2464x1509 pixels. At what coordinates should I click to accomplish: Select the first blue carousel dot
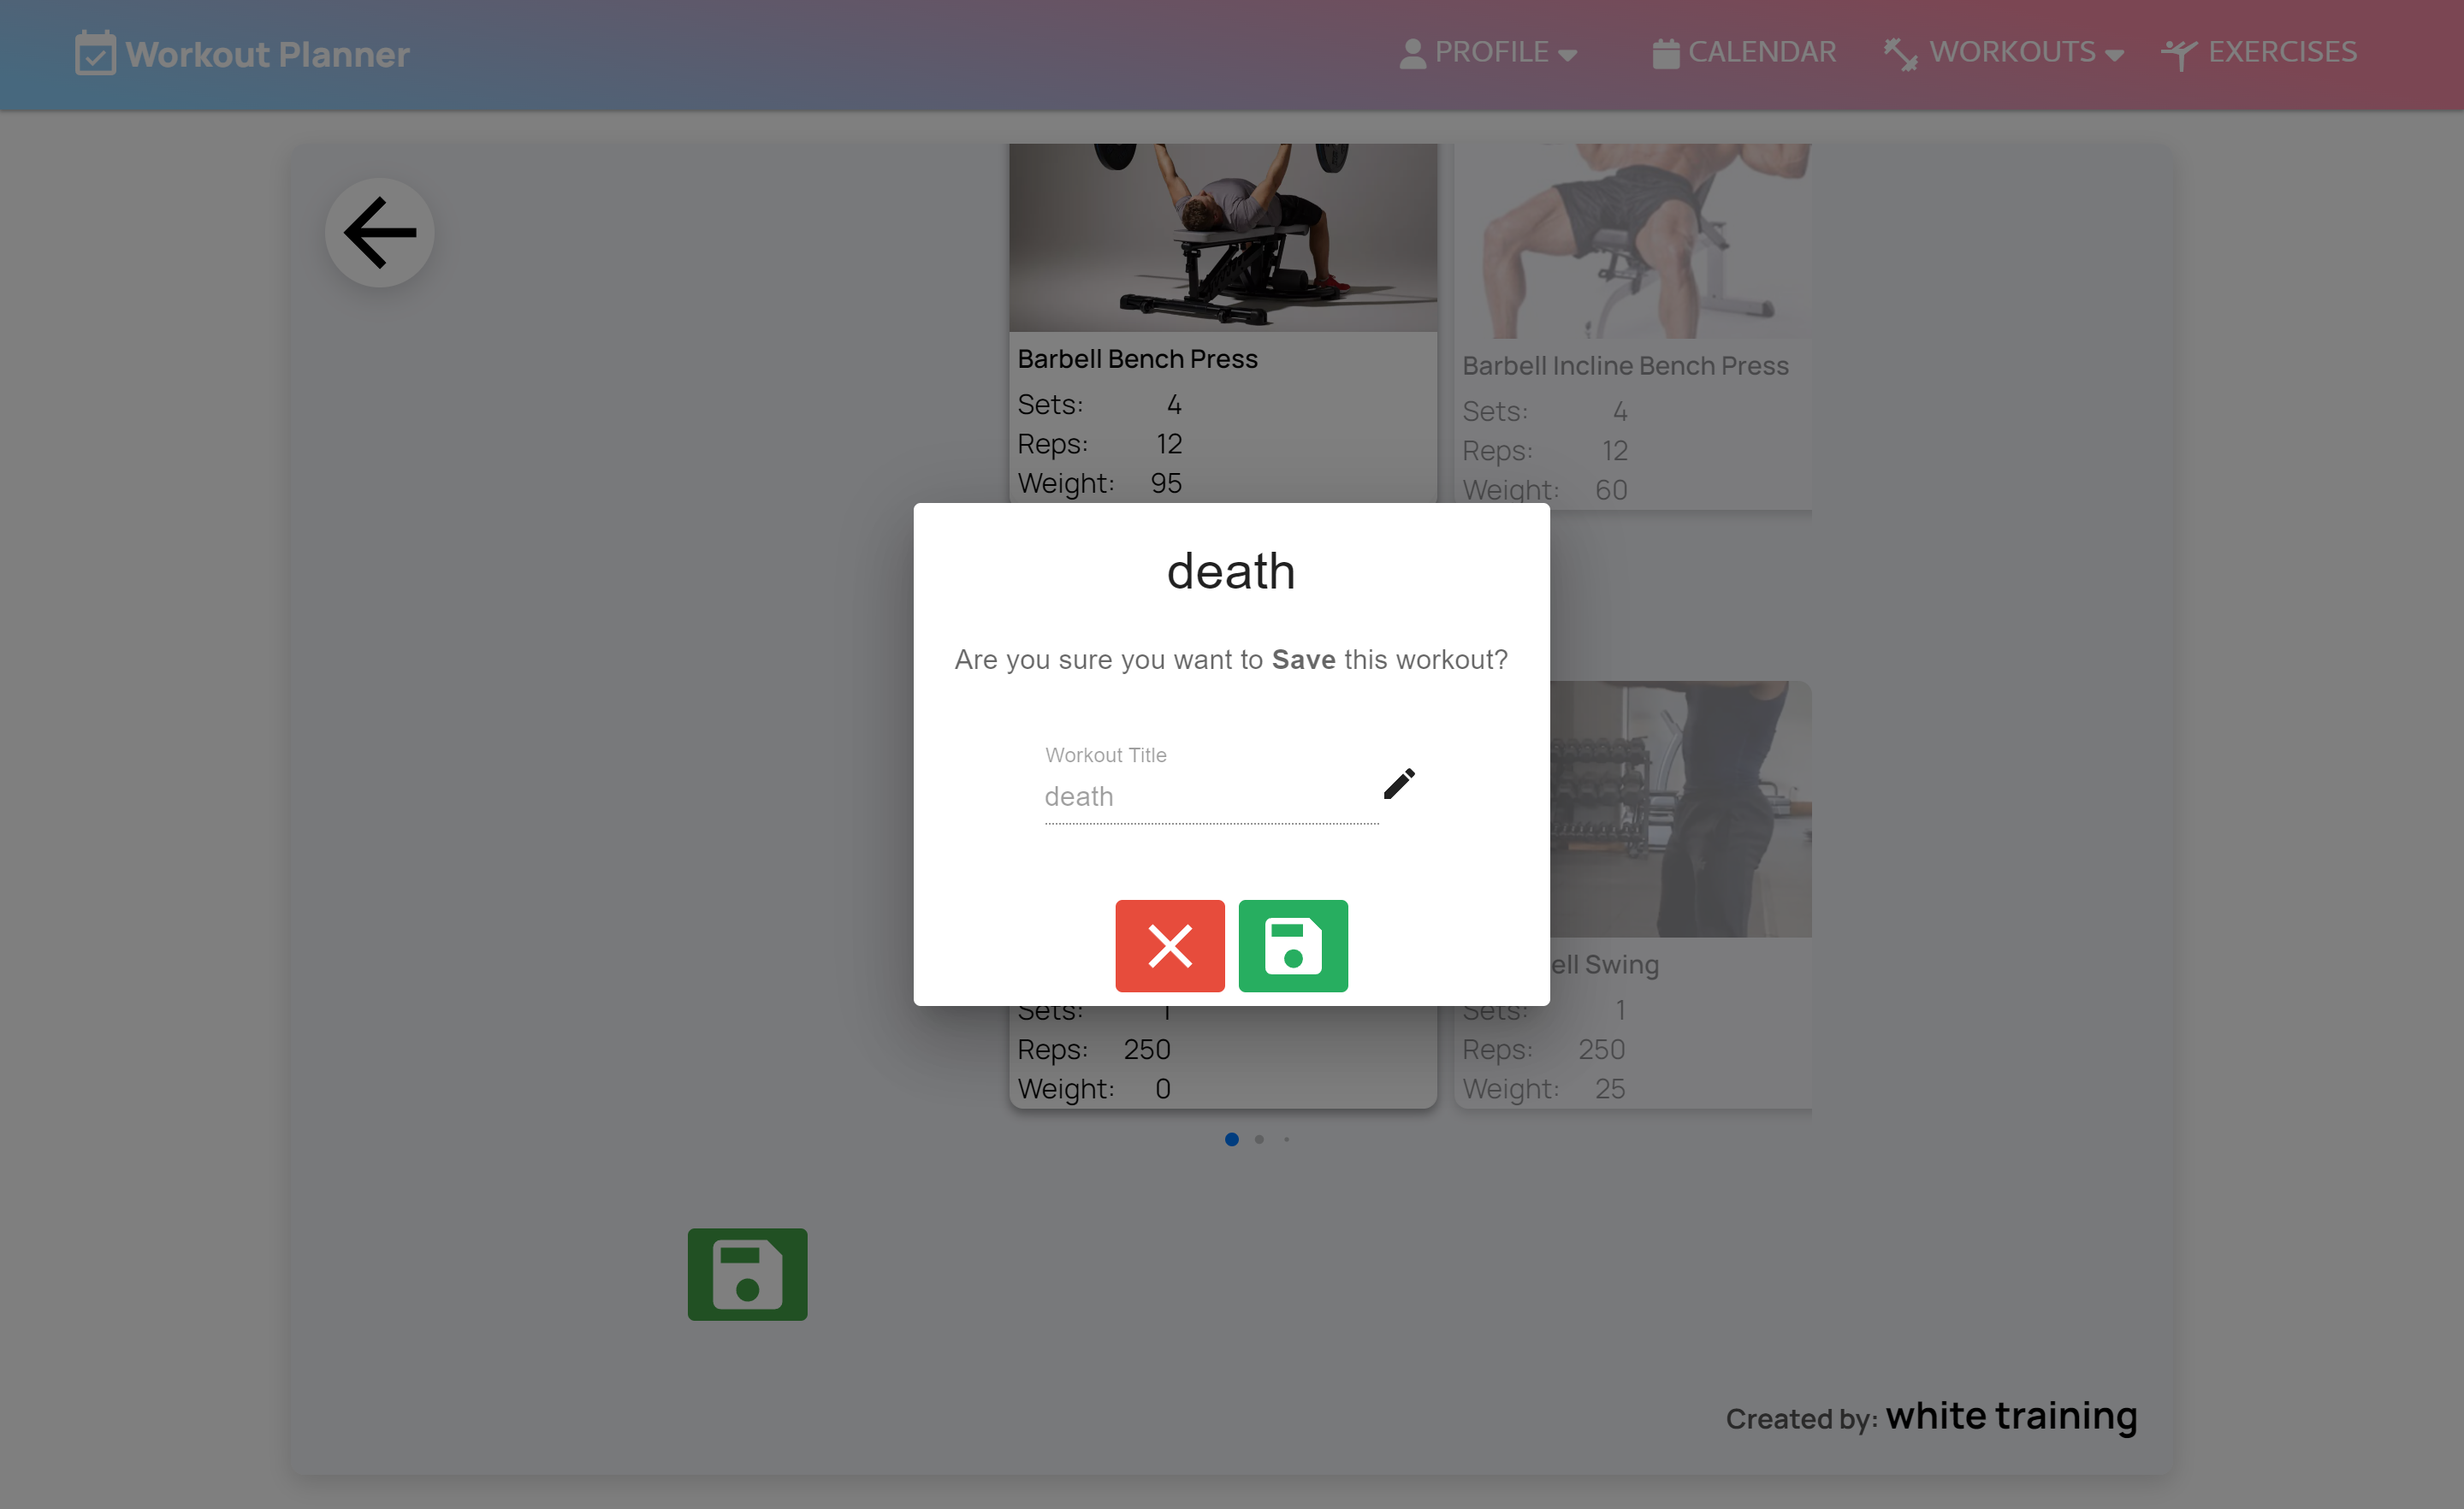(x=1231, y=1139)
